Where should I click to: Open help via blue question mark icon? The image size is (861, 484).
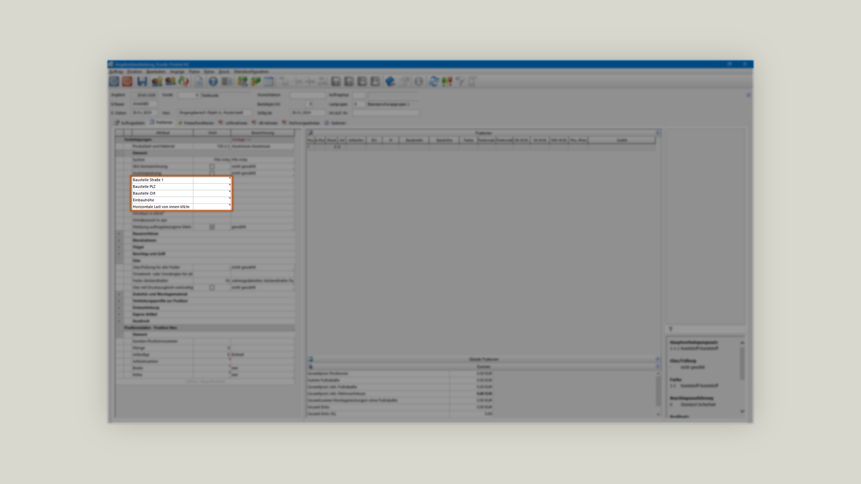213,82
